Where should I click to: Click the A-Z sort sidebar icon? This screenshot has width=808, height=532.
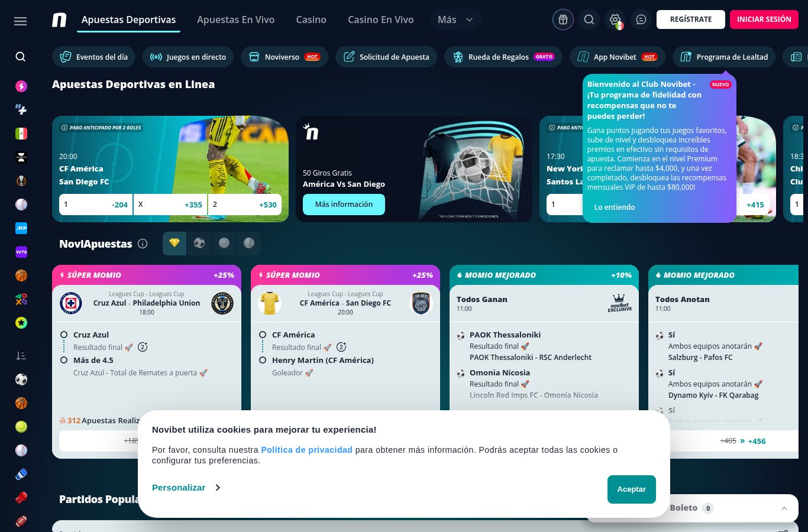click(21, 356)
